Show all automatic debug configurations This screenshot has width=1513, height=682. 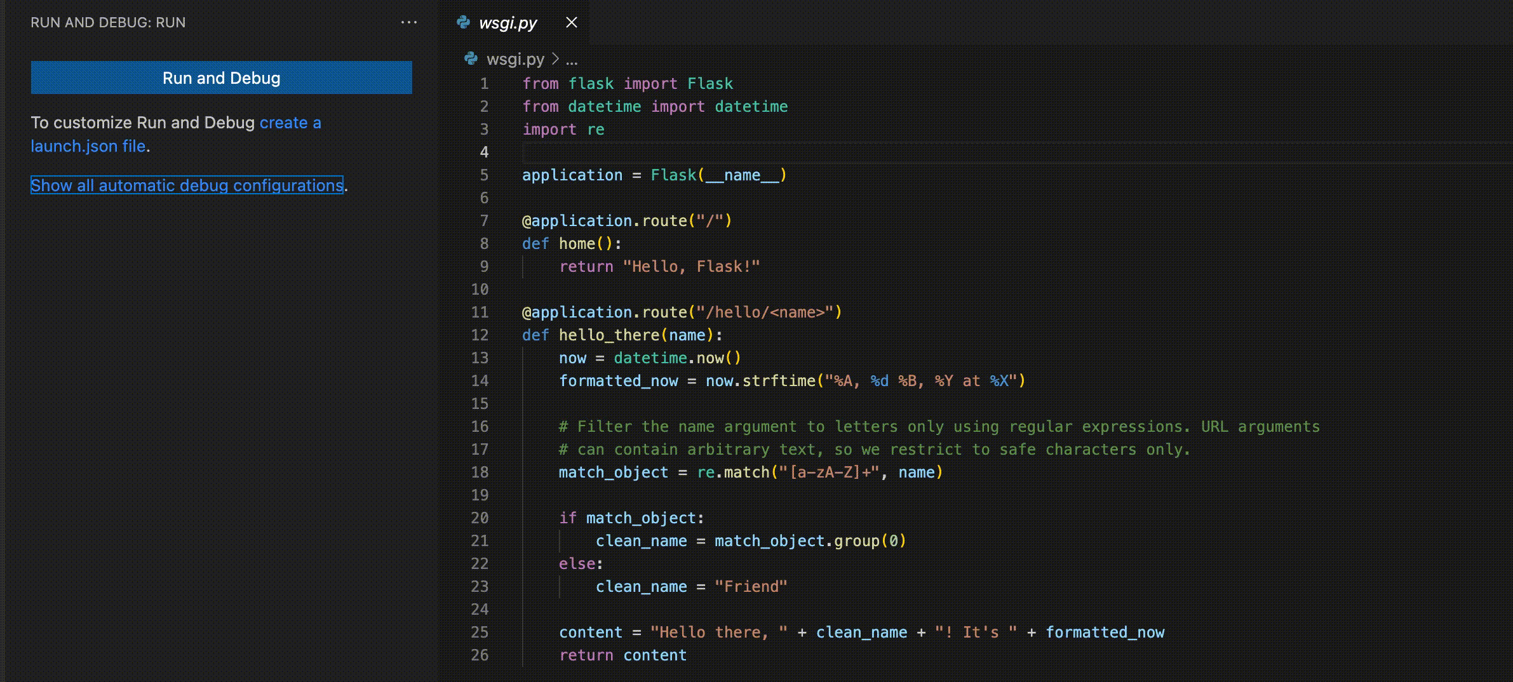click(187, 185)
